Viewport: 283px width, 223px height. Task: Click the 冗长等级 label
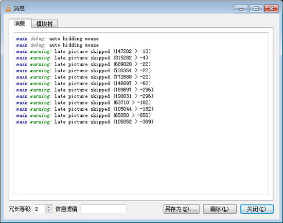20,209
